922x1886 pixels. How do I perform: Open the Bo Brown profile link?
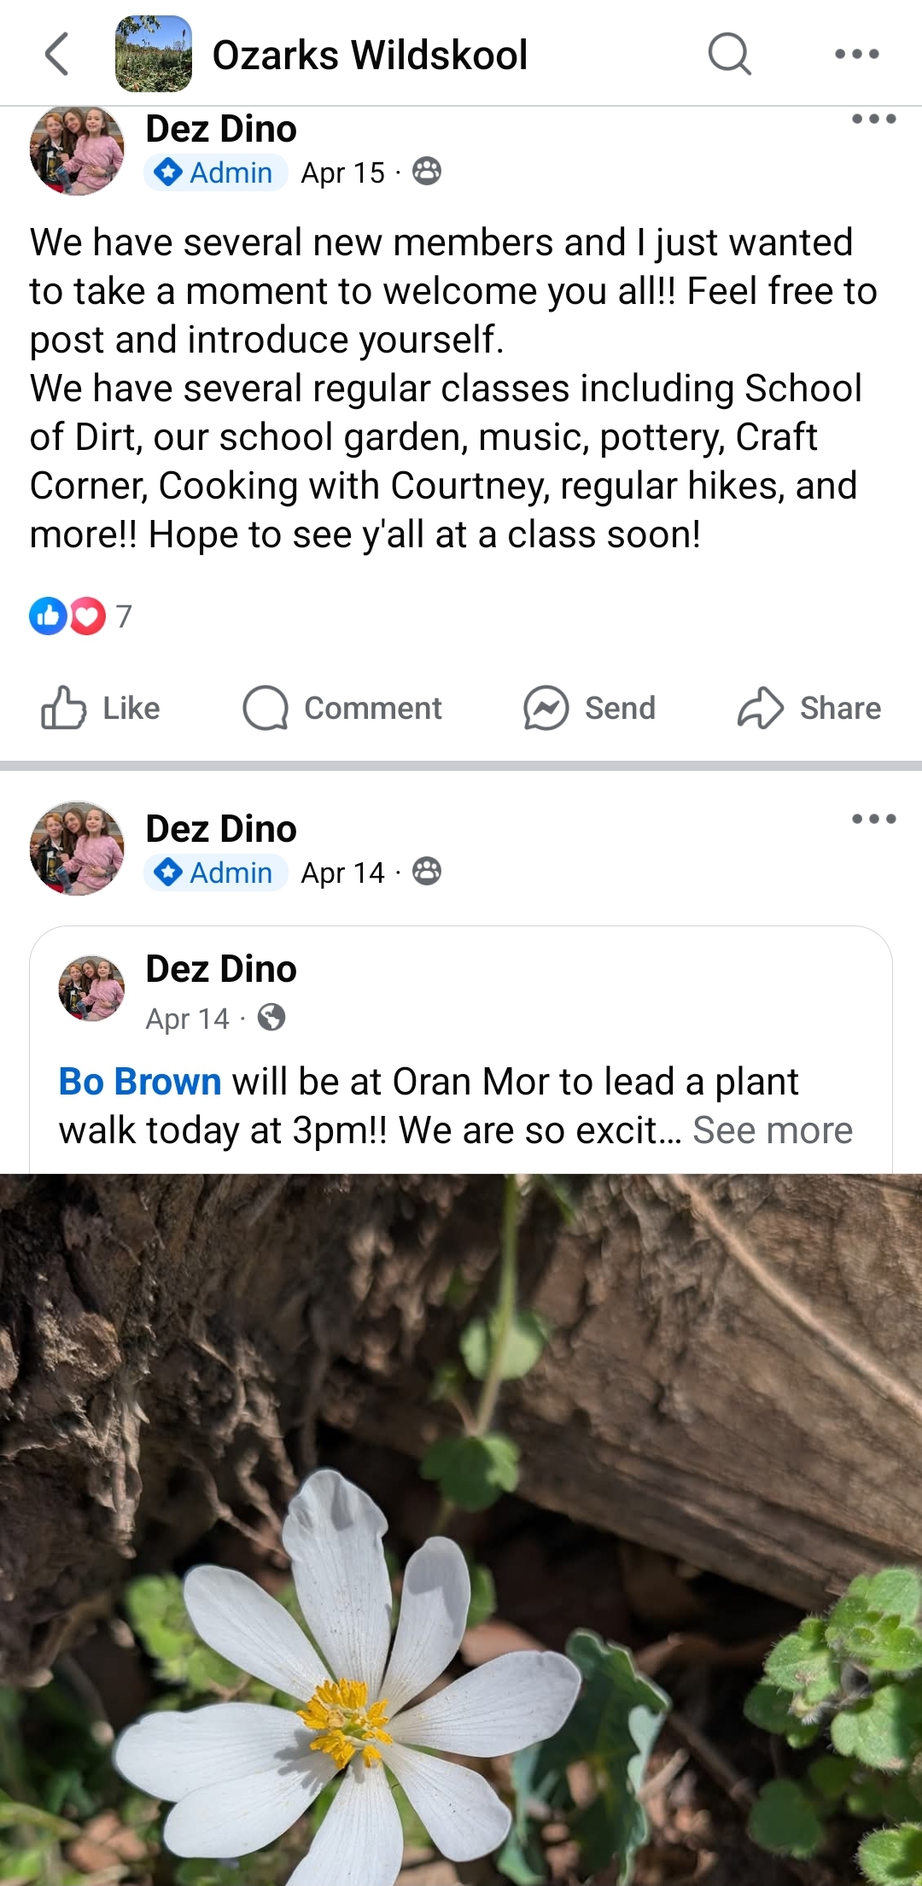coord(140,1082)
